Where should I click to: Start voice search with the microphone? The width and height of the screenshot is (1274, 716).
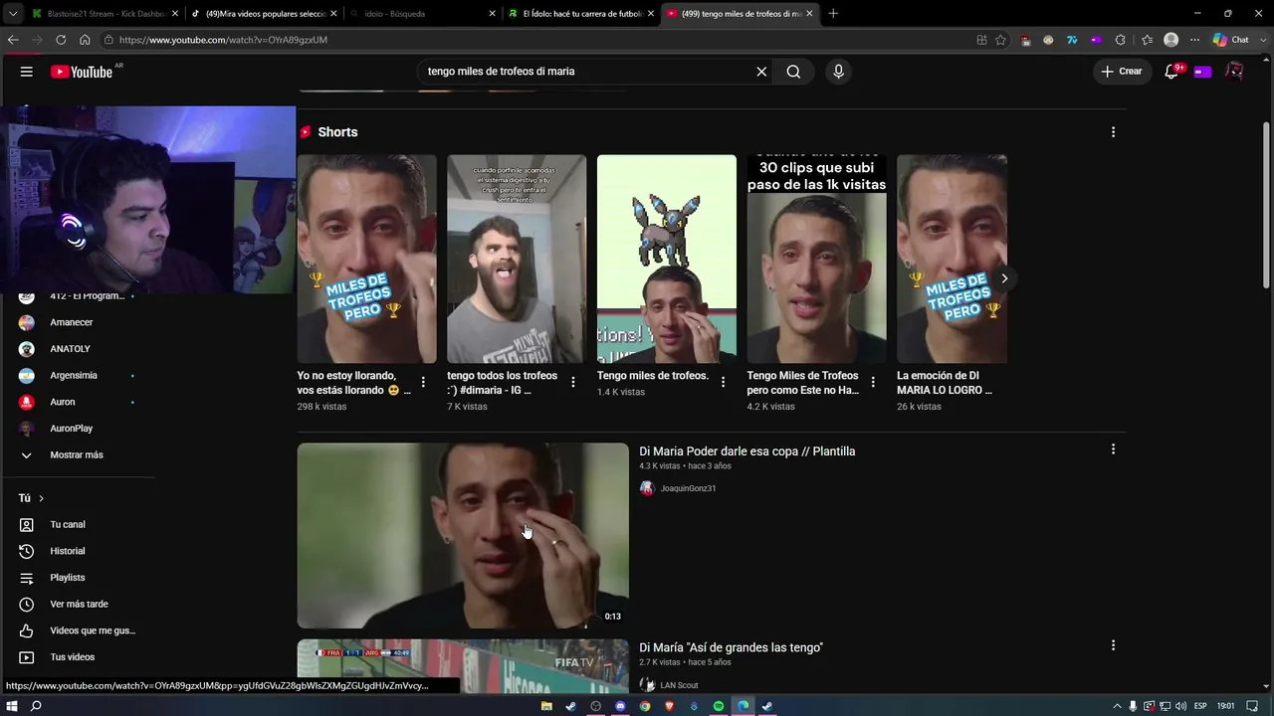[x=838, y=72]
